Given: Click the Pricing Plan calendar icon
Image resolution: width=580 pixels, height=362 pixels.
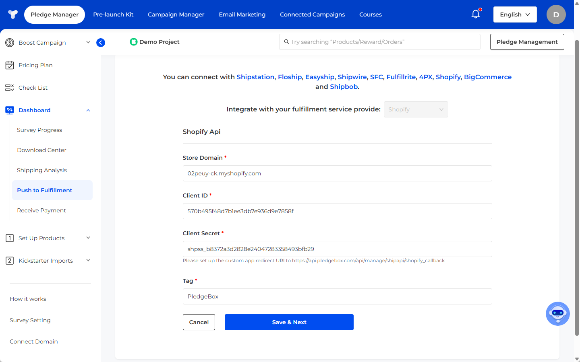Looking at the screenshot, I should click(10, 65).
